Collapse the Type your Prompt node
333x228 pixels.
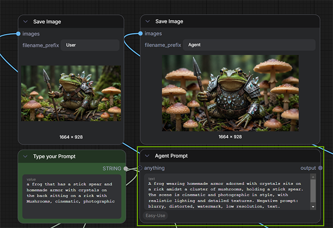coord(25,156)
